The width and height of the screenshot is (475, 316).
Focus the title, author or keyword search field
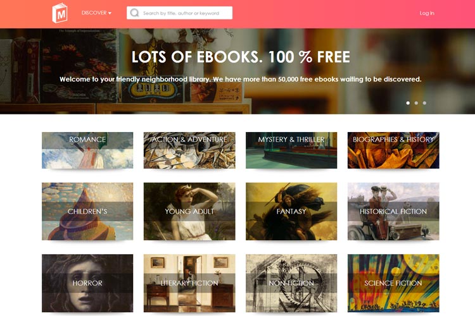[x=179, y=13]
